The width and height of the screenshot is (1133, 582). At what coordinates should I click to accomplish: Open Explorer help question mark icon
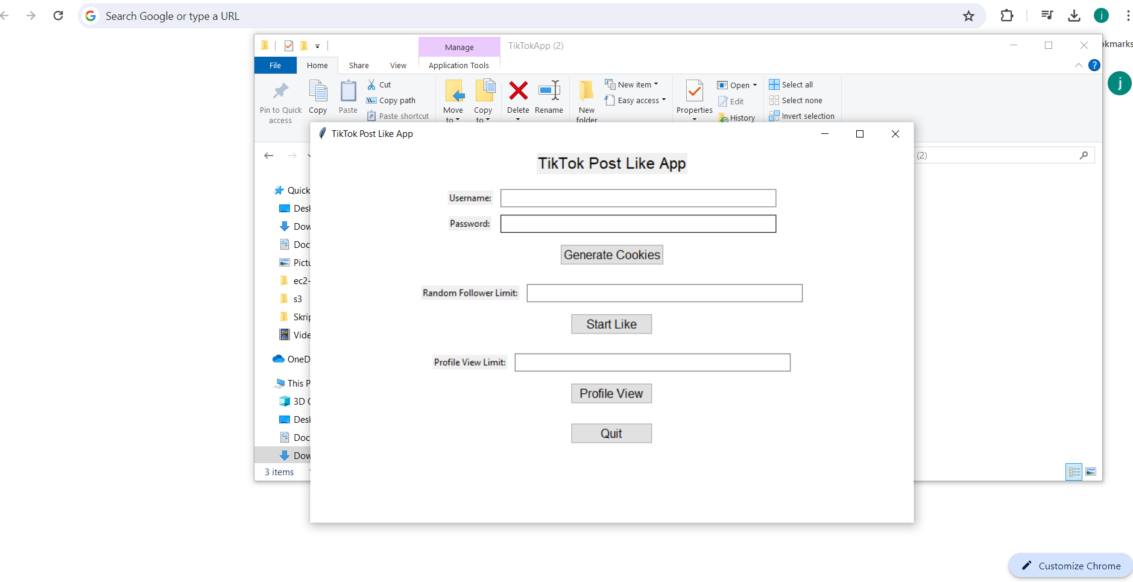(x=1094, y=65)
